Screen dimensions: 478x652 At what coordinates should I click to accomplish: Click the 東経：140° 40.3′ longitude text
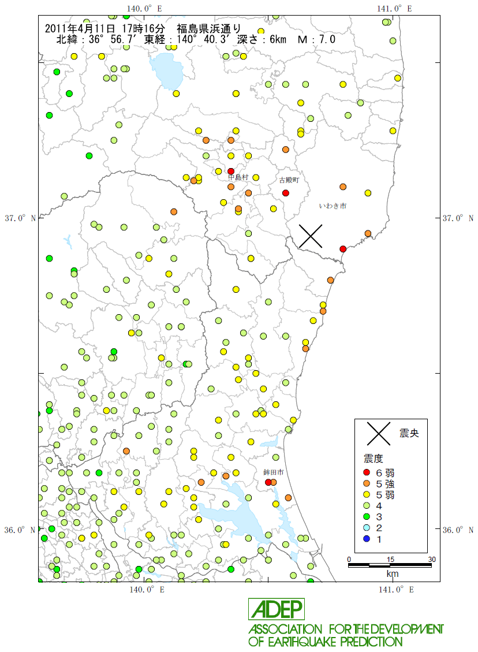click(x=188, y=39)
